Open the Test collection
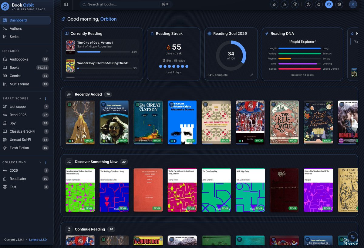The height and width of the screenshot is (248, 364). [x=25, y=187]
